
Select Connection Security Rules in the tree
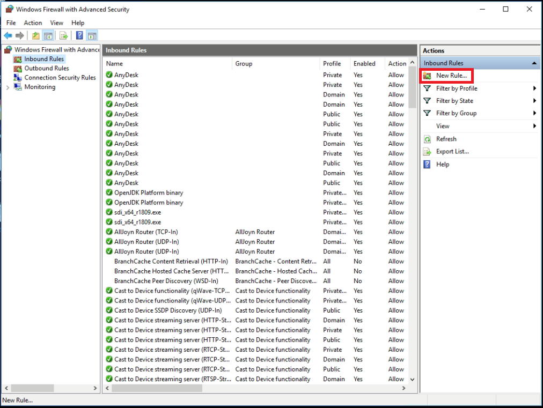pyautogui.click(x=60, y=78)
